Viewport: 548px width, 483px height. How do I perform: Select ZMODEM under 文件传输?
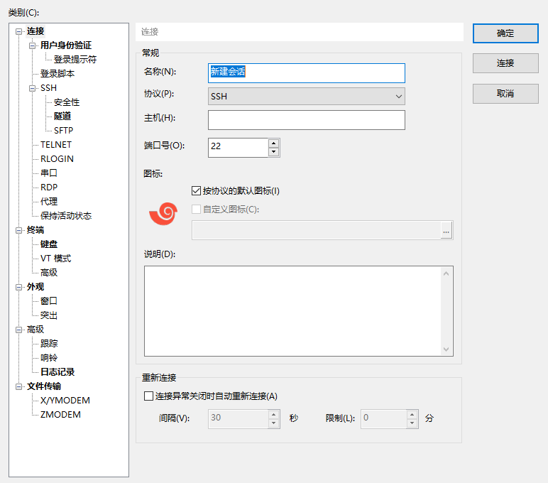[60, 414]
